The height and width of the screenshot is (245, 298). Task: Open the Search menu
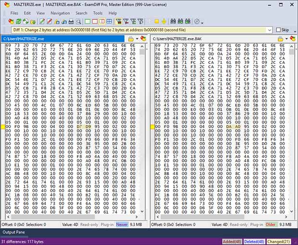click(81, 13)
